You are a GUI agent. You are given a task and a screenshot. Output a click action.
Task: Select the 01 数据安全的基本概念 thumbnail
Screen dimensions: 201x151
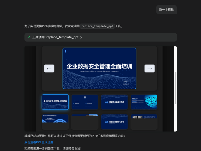pyautogui.click(x=115, y=102)
